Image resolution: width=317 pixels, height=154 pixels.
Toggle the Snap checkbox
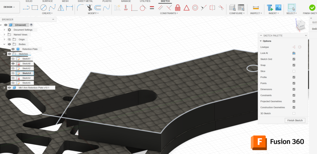[294, 65]
